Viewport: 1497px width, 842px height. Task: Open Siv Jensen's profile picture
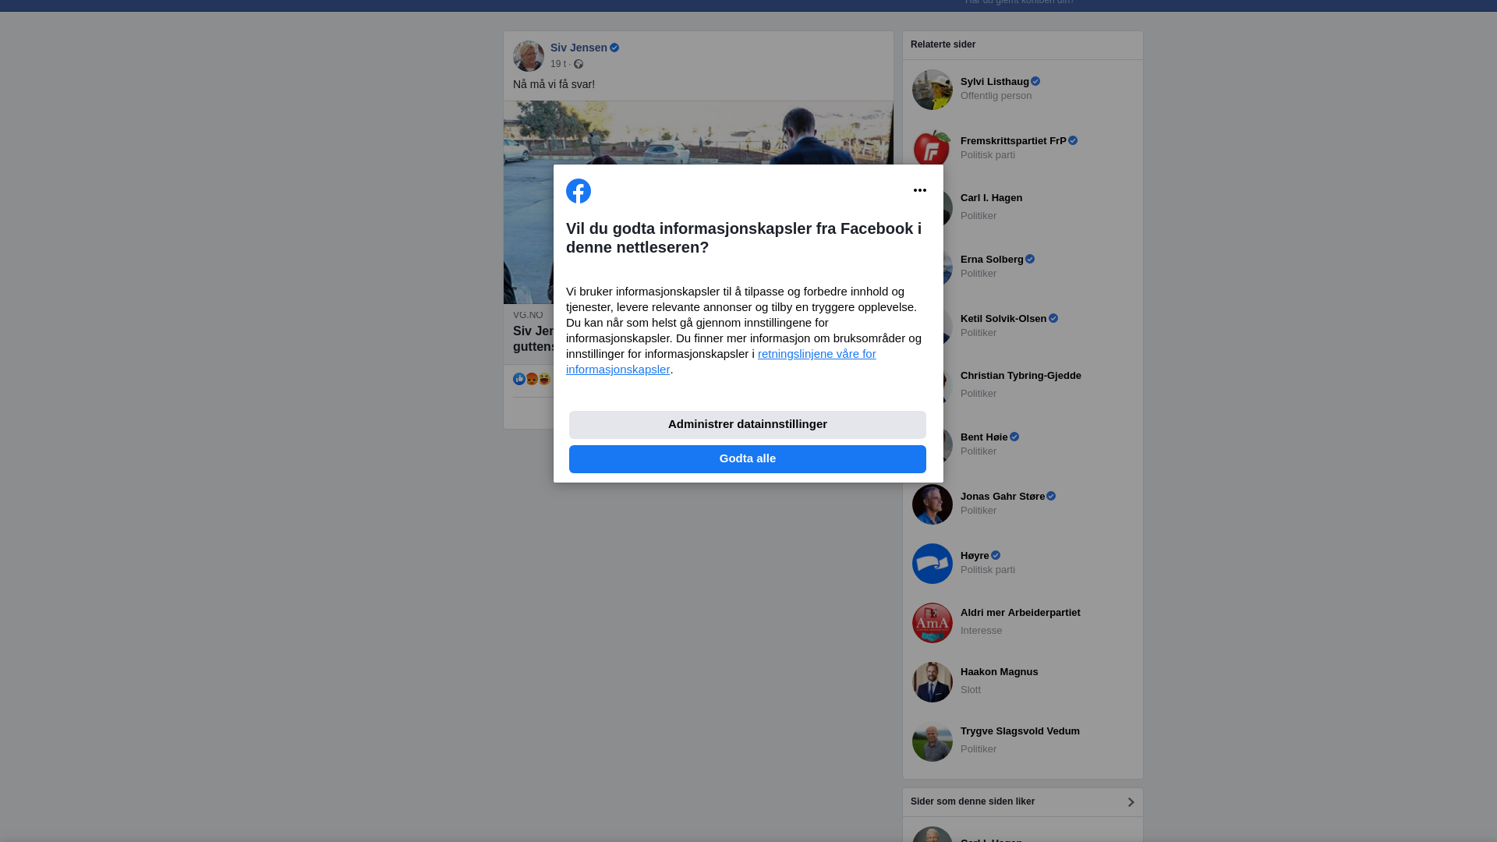(x=529, y=56)
